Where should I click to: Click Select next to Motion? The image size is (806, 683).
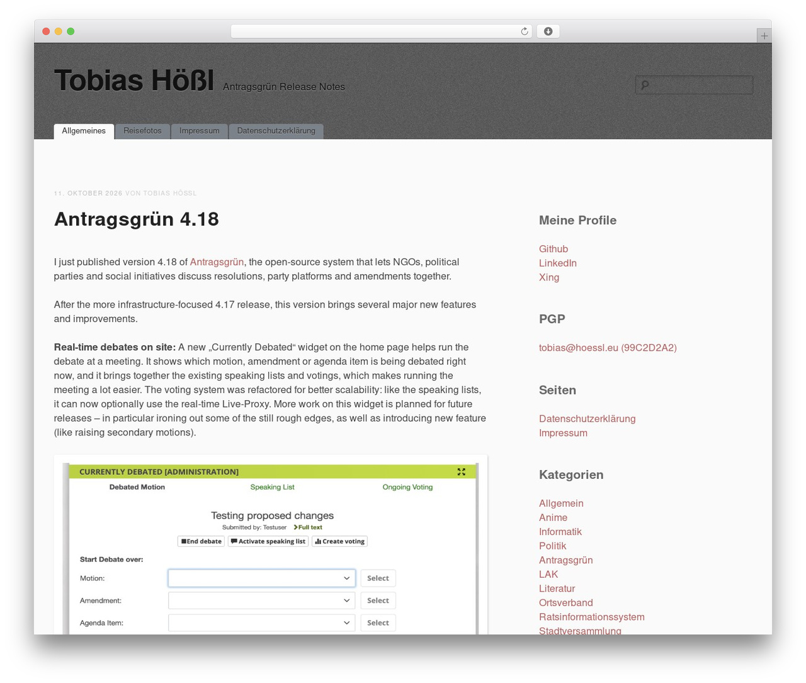(x=378, y=578)
